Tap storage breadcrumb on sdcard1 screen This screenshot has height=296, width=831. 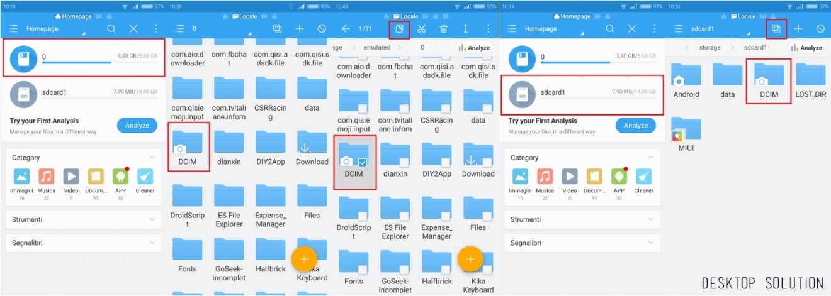point(709,47)
